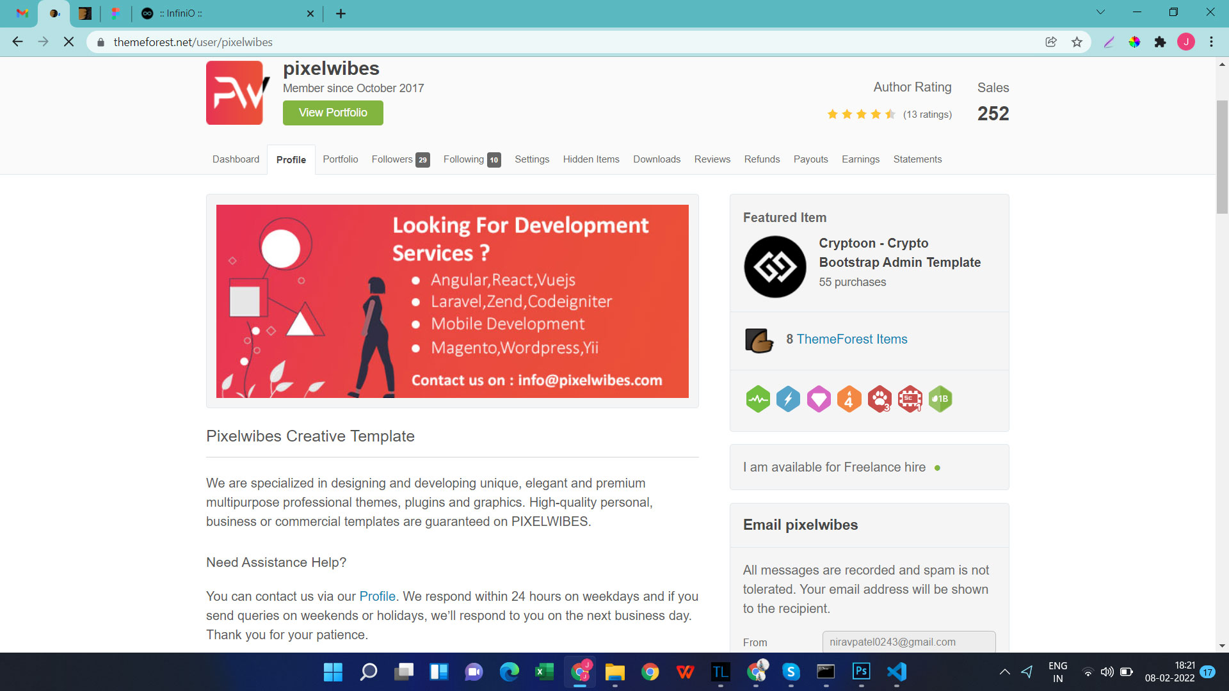Click the page vertical scrollbar thumb
The width and height of the screenshot is (1229, 691).
point(1222,157)
